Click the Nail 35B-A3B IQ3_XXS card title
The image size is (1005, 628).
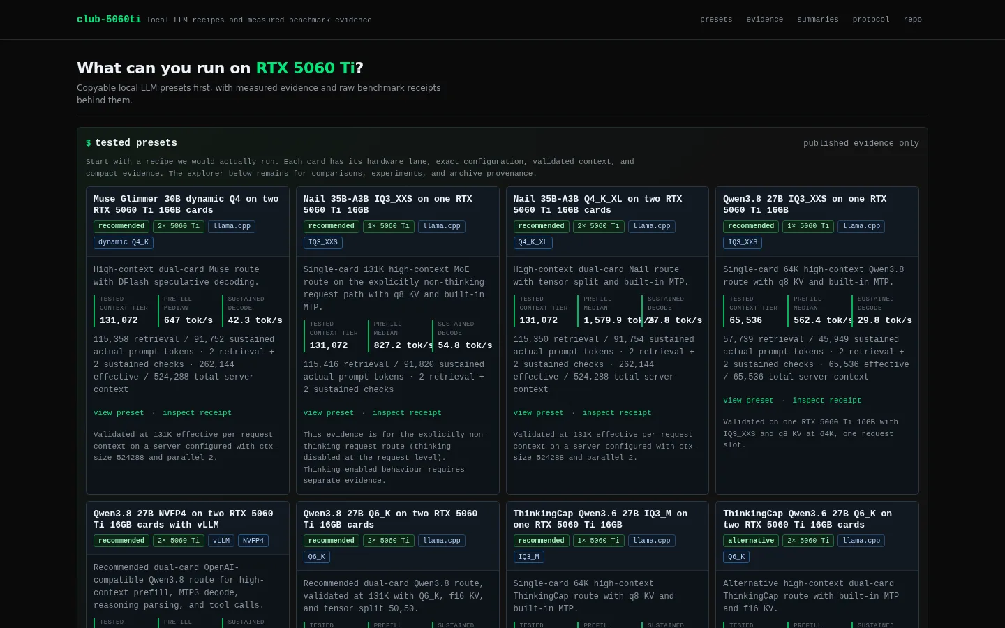click(388, 204)
